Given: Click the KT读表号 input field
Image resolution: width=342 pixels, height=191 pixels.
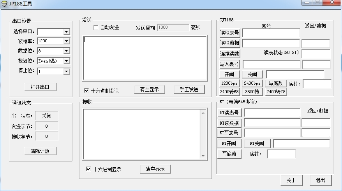Looking at the screenshot, I should point(272,113).
